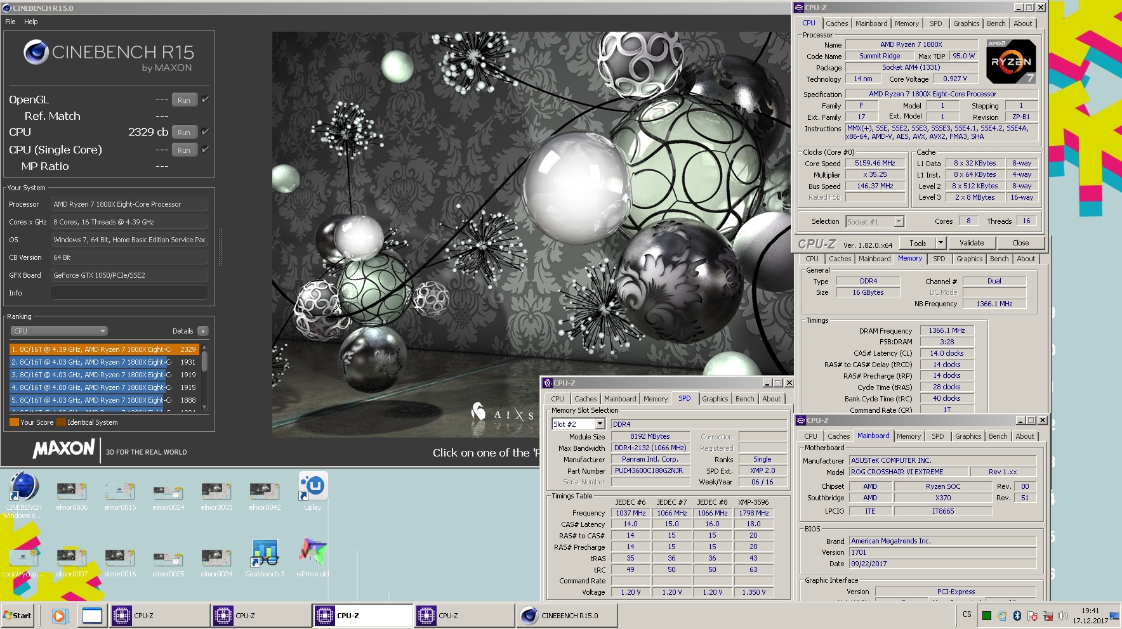
Task: Select ranking entry 5 scoring 1888
Action: [104, 400]
